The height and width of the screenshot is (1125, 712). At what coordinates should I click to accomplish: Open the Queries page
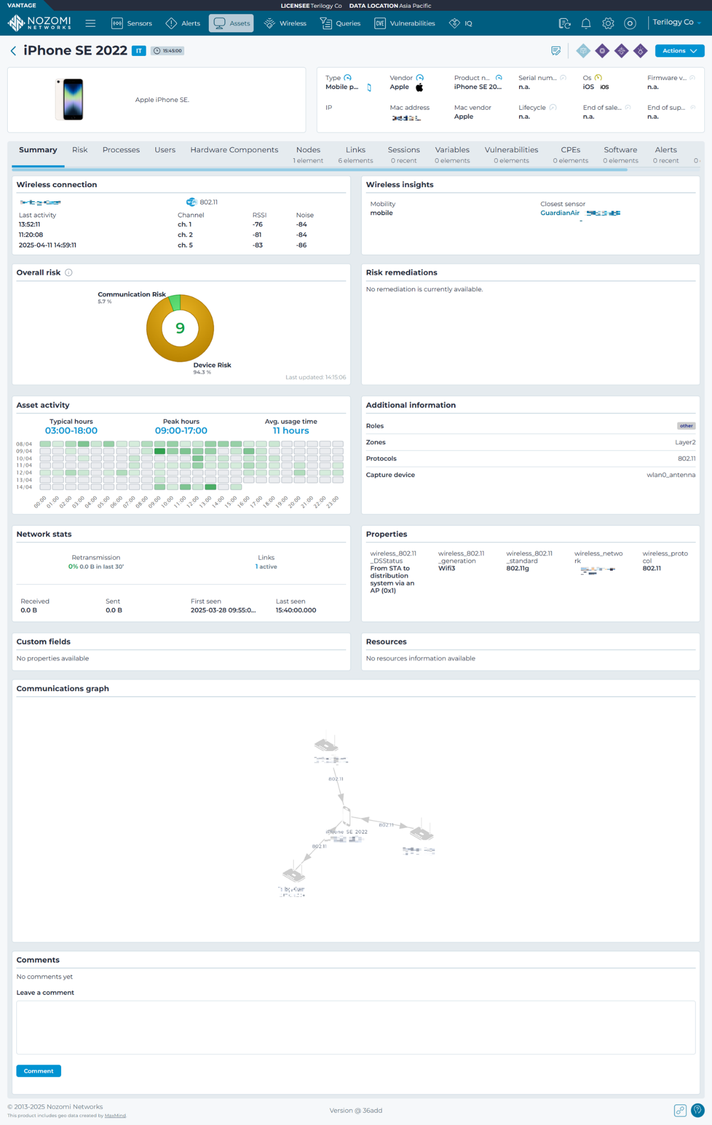(x=340, y=23)
